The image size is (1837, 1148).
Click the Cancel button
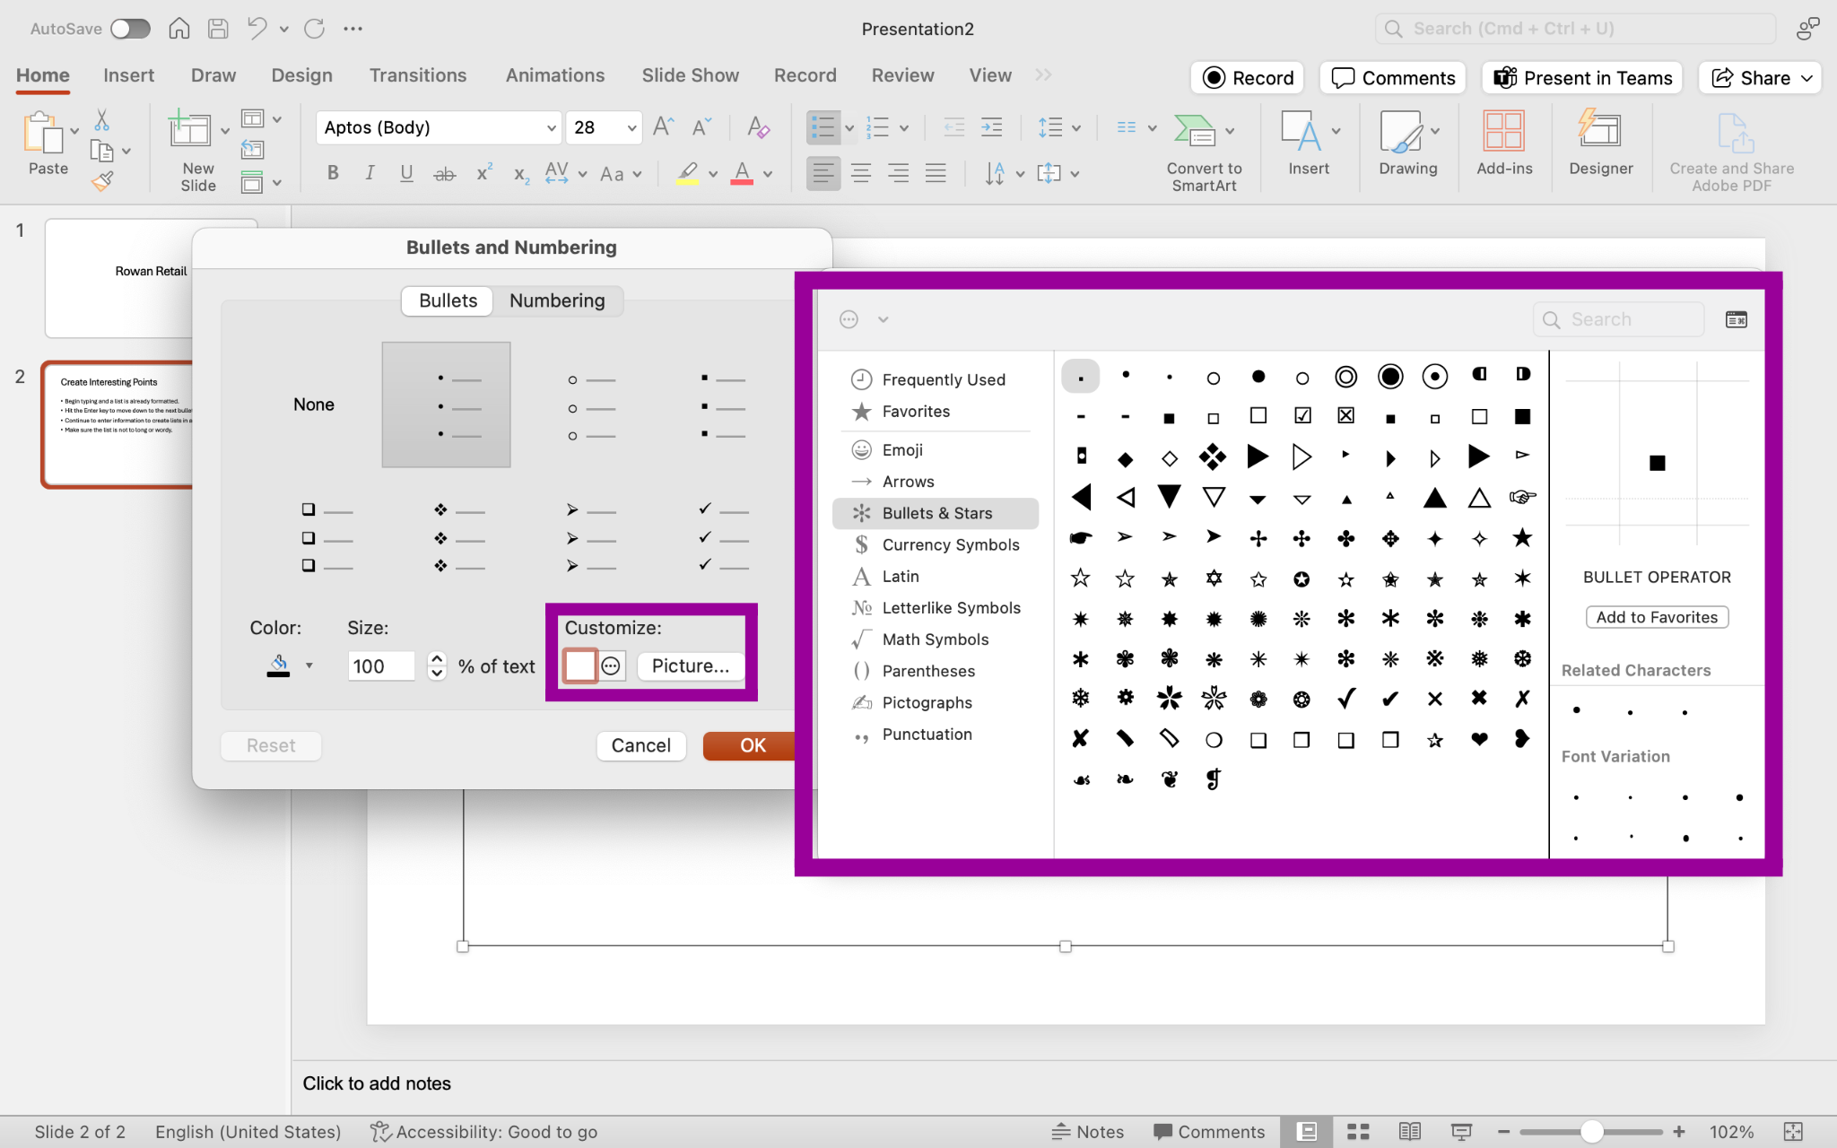pos(640,745)
